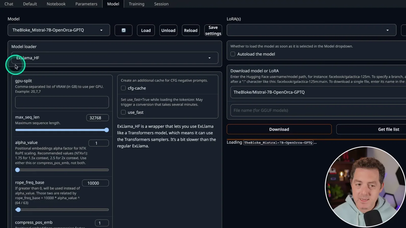Screen dimensions: 406x228
Task: Open the Training tab
Action: pos(137,4)
